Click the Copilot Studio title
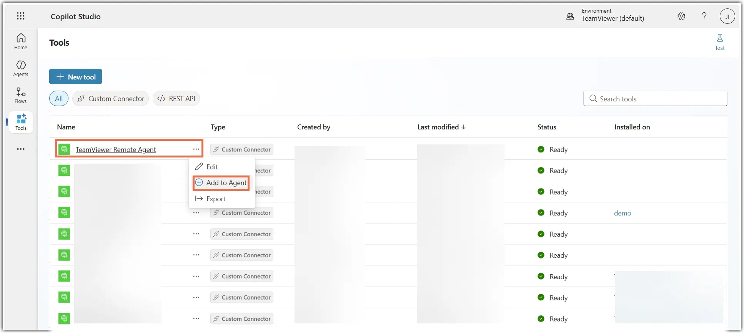Screen dimensions: 744x333 [76, 16]
